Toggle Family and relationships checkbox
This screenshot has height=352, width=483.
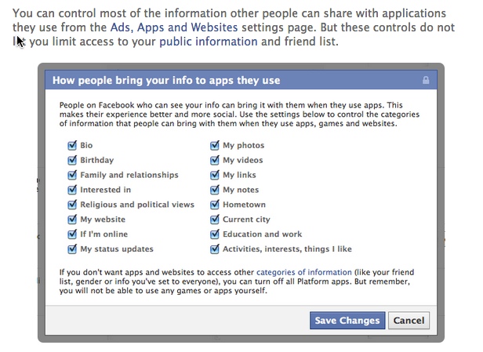point(72,175)
